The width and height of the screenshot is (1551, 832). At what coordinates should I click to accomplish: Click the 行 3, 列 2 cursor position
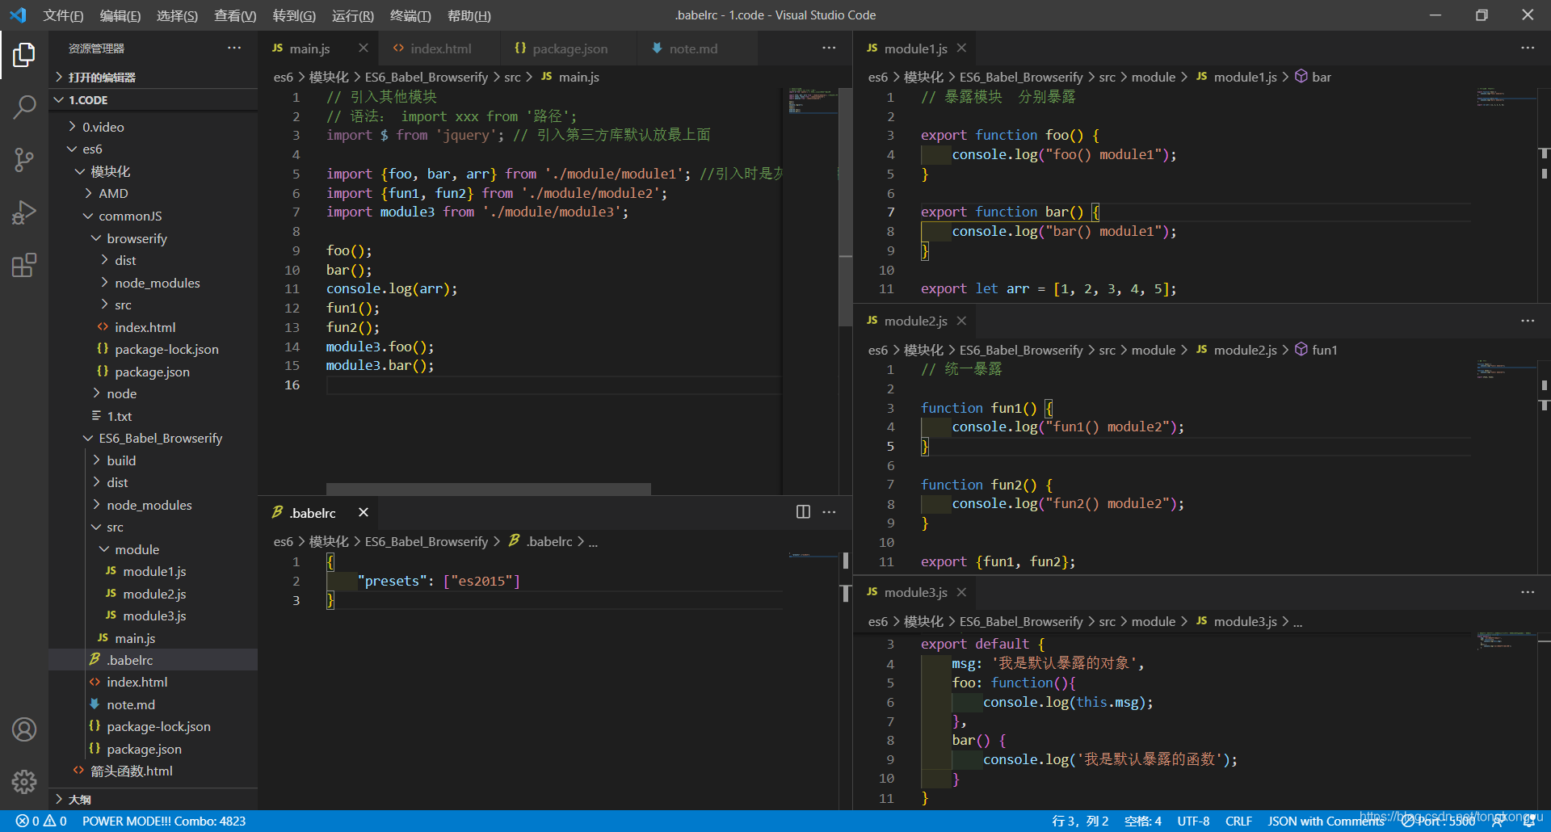click(1080, 821)
